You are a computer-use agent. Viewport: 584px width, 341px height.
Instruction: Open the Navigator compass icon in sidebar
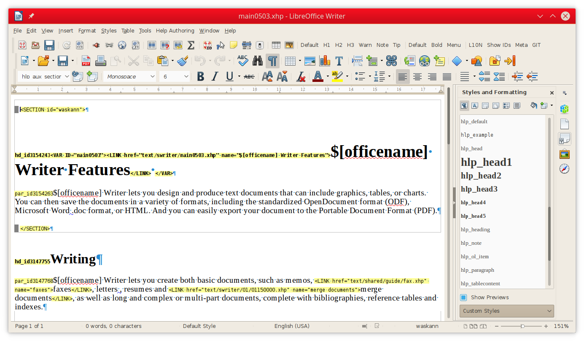coord(565,169)
